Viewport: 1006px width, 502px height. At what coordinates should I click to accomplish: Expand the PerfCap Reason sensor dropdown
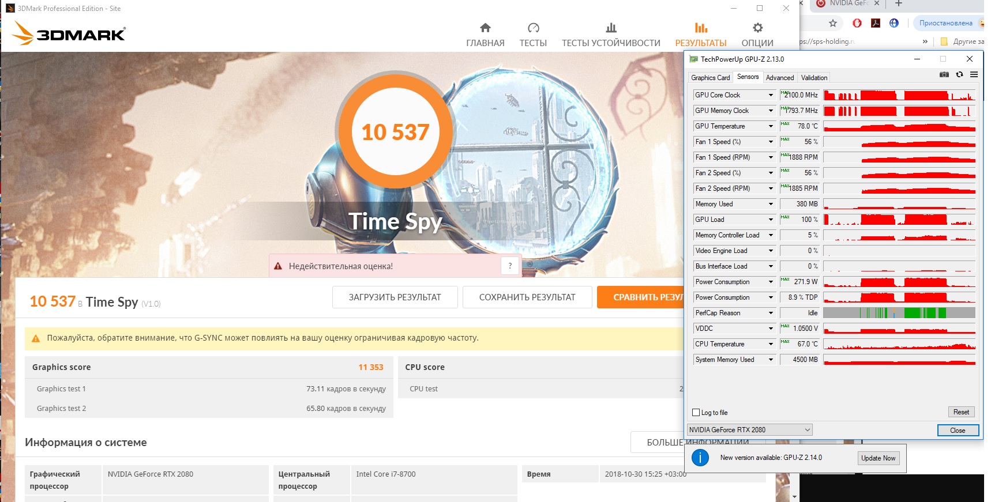click(x=771, y=313)
